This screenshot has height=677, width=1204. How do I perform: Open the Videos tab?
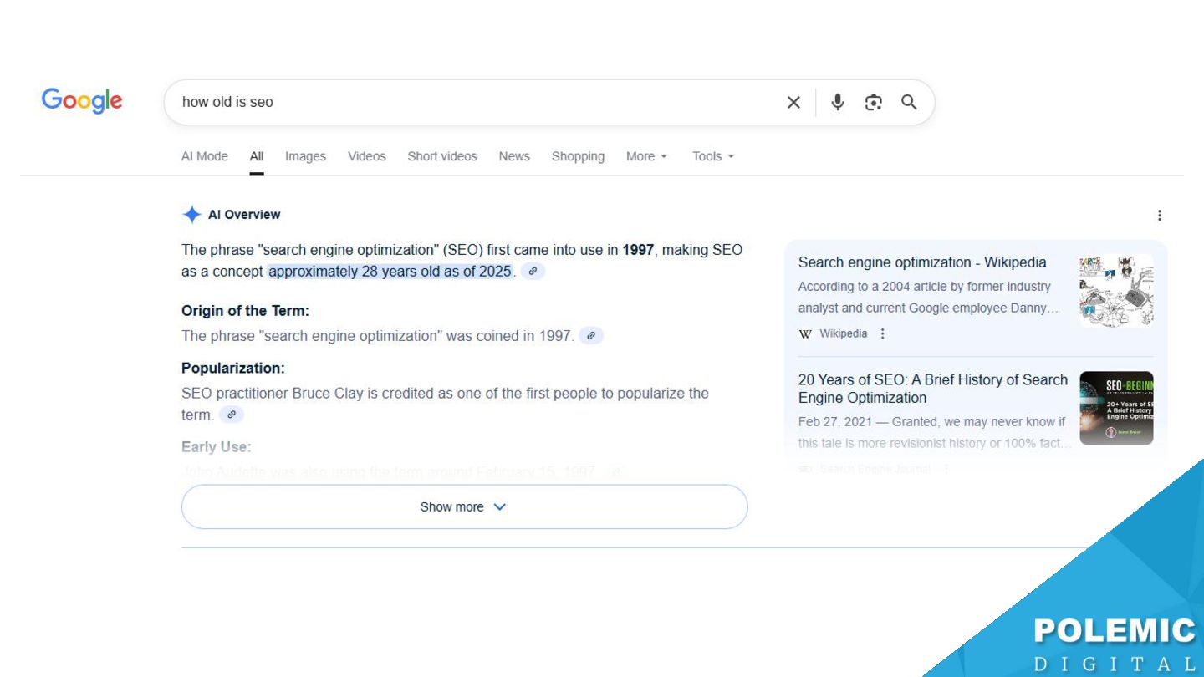[367, 156]
